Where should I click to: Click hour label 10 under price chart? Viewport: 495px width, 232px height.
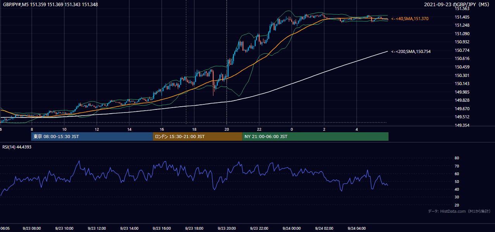(x=64, y=129)
